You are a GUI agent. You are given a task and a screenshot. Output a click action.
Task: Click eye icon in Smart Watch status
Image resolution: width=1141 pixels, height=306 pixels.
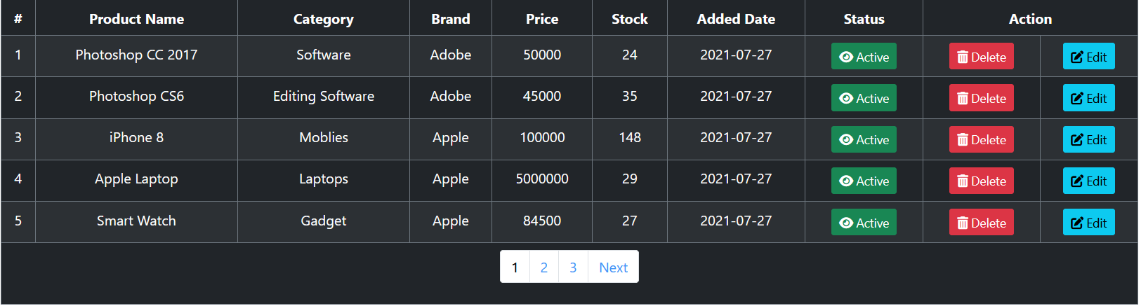click(x=846, y=223)
